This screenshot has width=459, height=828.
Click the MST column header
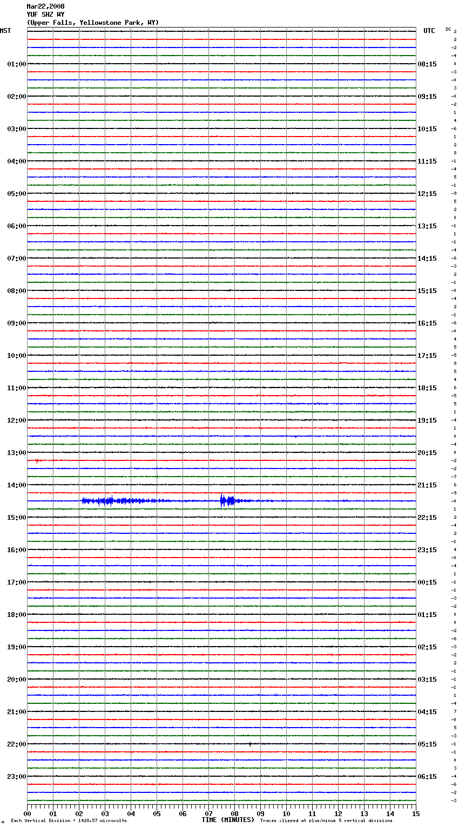tap(5, 31)
